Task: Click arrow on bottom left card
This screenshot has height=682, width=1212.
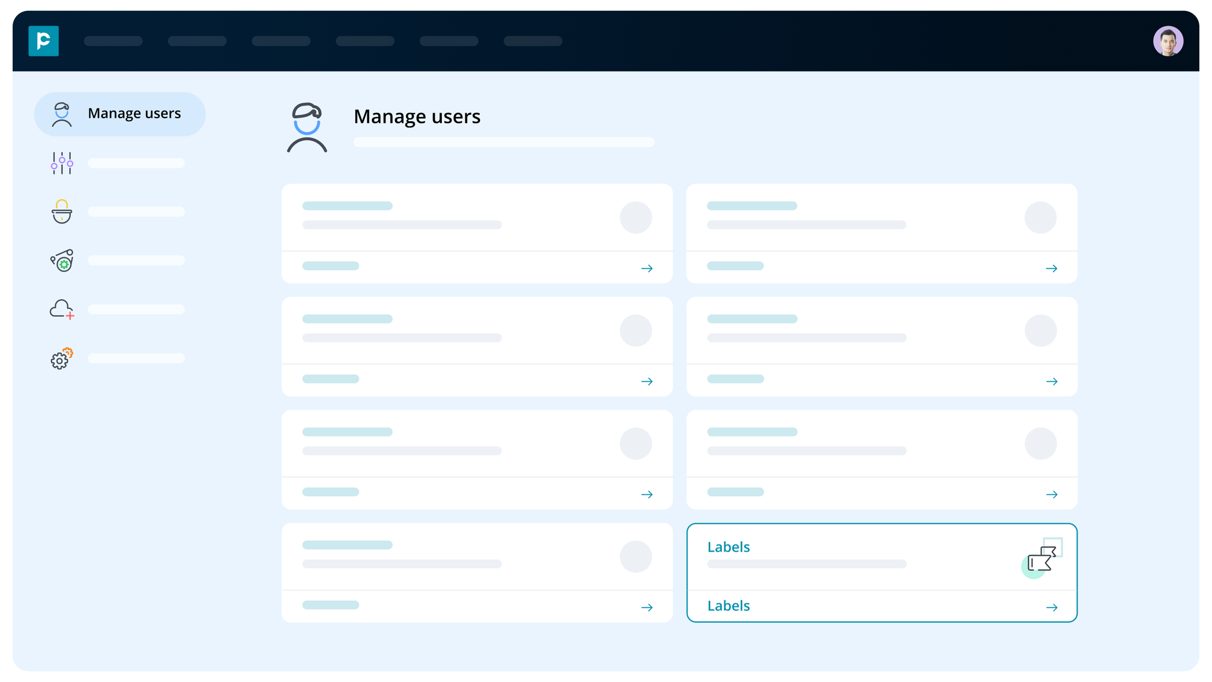Action: pyautogui.click(x=647, y=607)
